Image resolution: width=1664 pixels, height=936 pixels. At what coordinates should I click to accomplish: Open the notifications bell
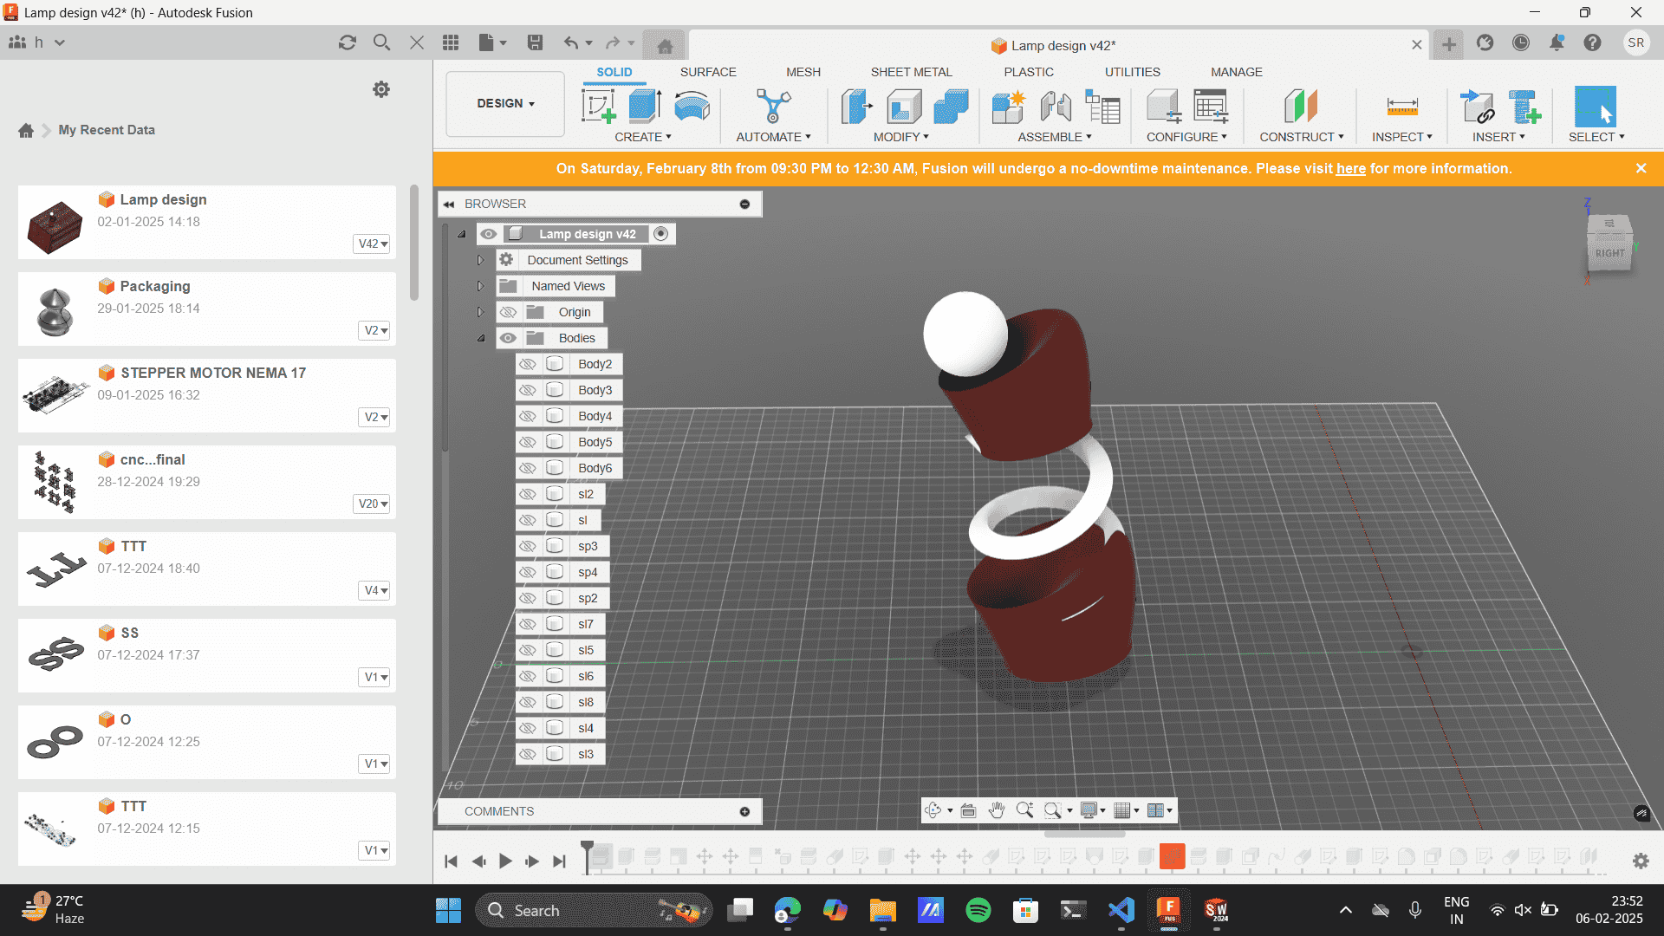(1557, 42)
